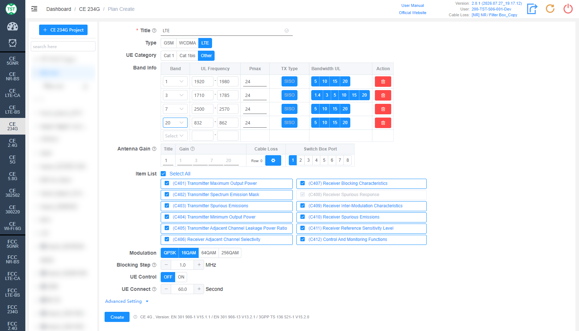Click the check circle icon in Title field
This screenshot has width=579, height=331.
click(x=287, y=31)
